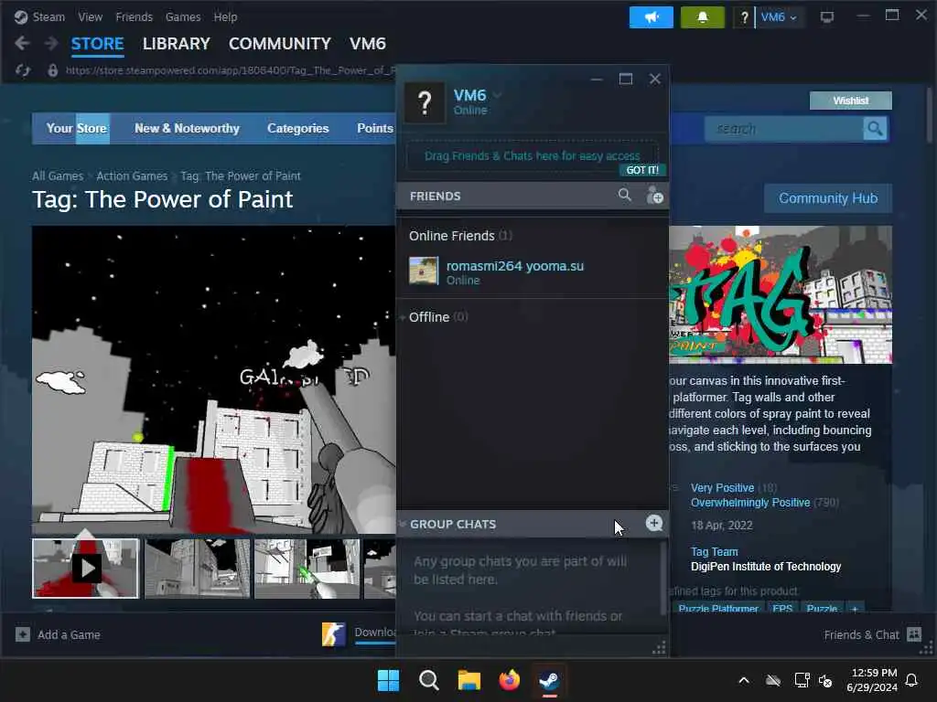937x702 pixels.
Task: Select the third screenshot thumbnail
Action: click(307, 569)
